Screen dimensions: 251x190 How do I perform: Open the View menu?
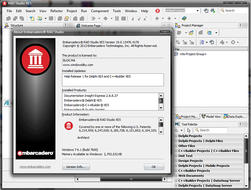pos(43,11)
